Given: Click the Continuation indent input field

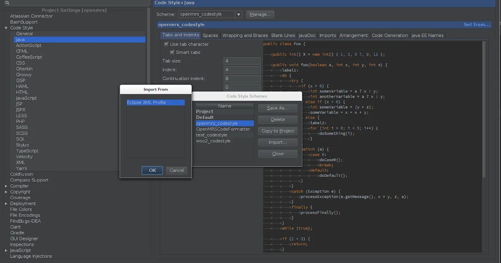Looking at the screenshot, I should pyautogui.click(x=242, y=78).
